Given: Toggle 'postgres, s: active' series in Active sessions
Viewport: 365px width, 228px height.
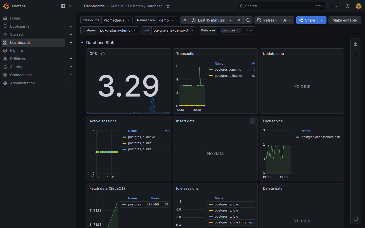Looking at the screenshot, I should [x=141, y=137].
